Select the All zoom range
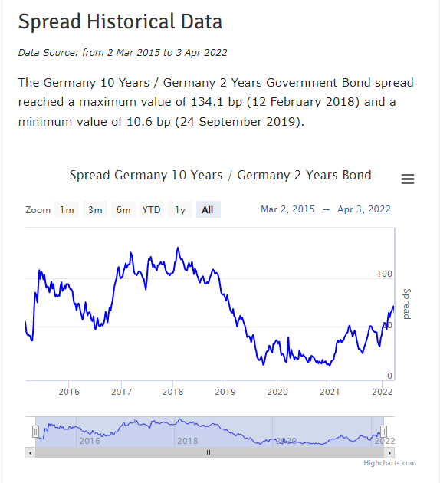 click(x=209, y=210)
